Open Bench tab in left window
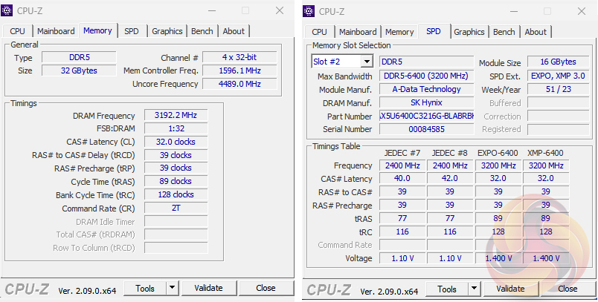This screenshot has width=598, height=302. [202, 31]
